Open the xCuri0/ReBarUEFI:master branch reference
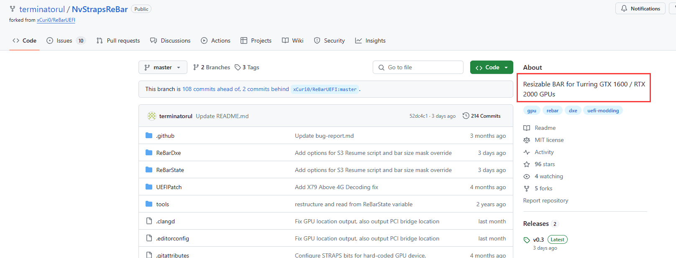This screenshot has height=258, width=676. 325,89
